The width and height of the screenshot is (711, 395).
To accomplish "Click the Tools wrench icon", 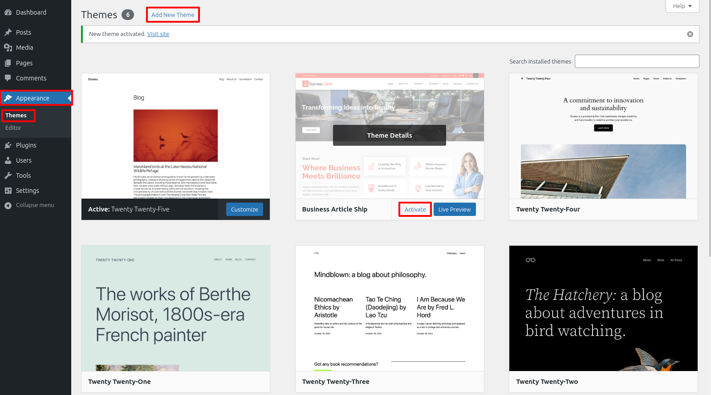I will (8, 176).
